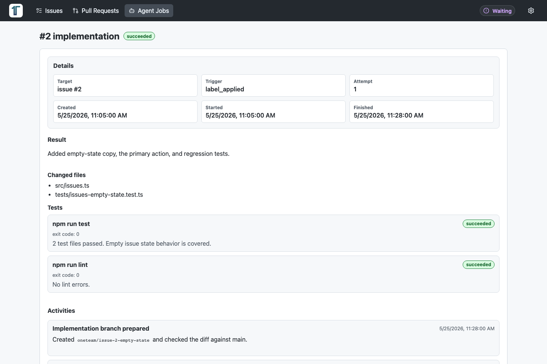Click '2 test files passed' summary text
This screenshot has width=547, height=364.
[x=132, y=243]
